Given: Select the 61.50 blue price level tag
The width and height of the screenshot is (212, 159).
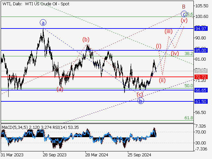Looking at the screenshot, I should tap(201, 101).
